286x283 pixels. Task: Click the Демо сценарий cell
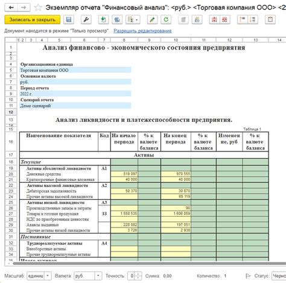point(75,106)
